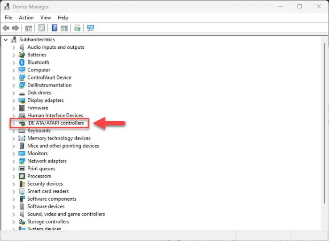
Task: Click the vertical scrollbar down arrow
Action: [x=324, y=227]
